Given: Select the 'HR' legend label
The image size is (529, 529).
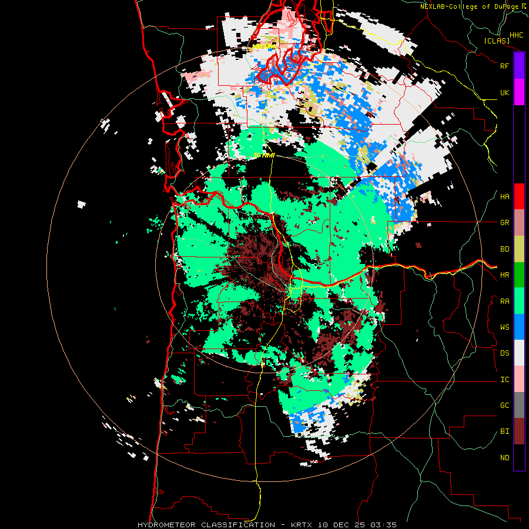Looking at the screenshot, I should [x=504, y=275].
